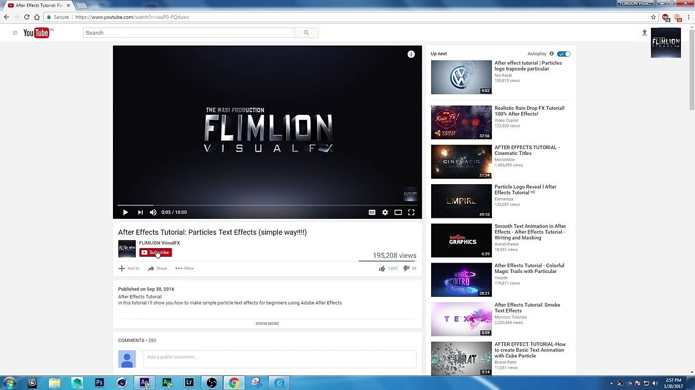
Task: Click the Add to button
Action: 129,269
